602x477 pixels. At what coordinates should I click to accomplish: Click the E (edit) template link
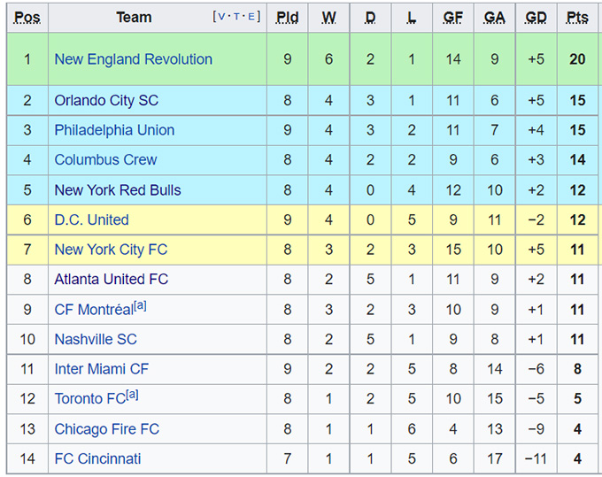[x=251, y=17]
